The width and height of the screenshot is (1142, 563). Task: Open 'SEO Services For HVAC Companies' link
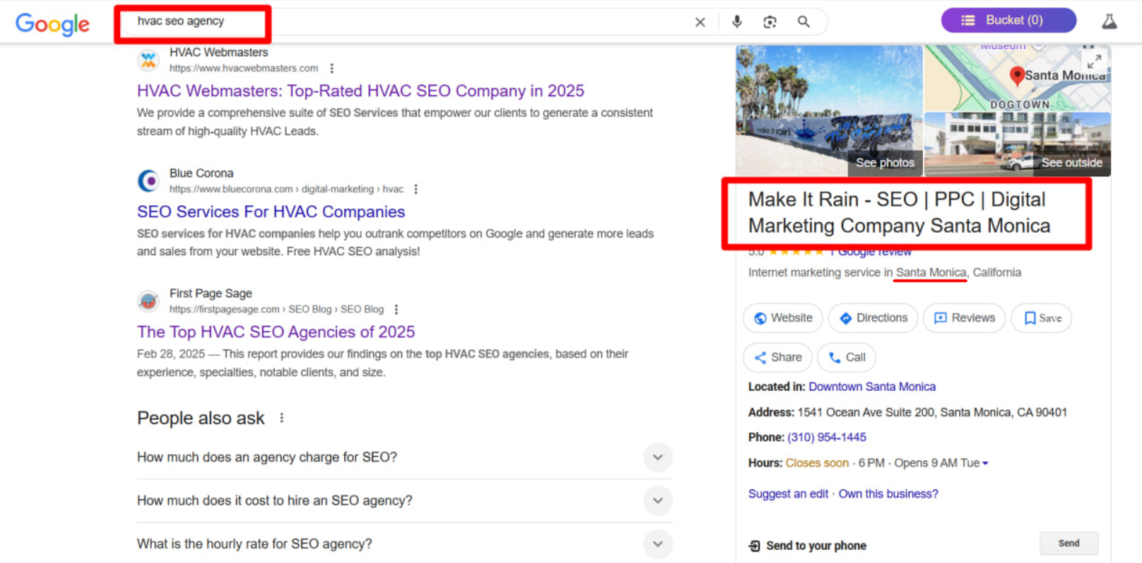(271, 212)
